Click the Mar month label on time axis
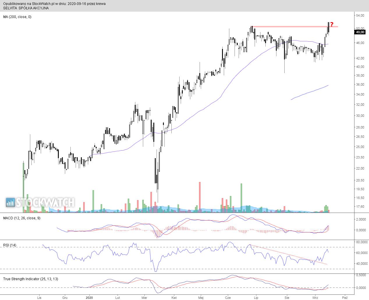 click(x=144, y=298)
